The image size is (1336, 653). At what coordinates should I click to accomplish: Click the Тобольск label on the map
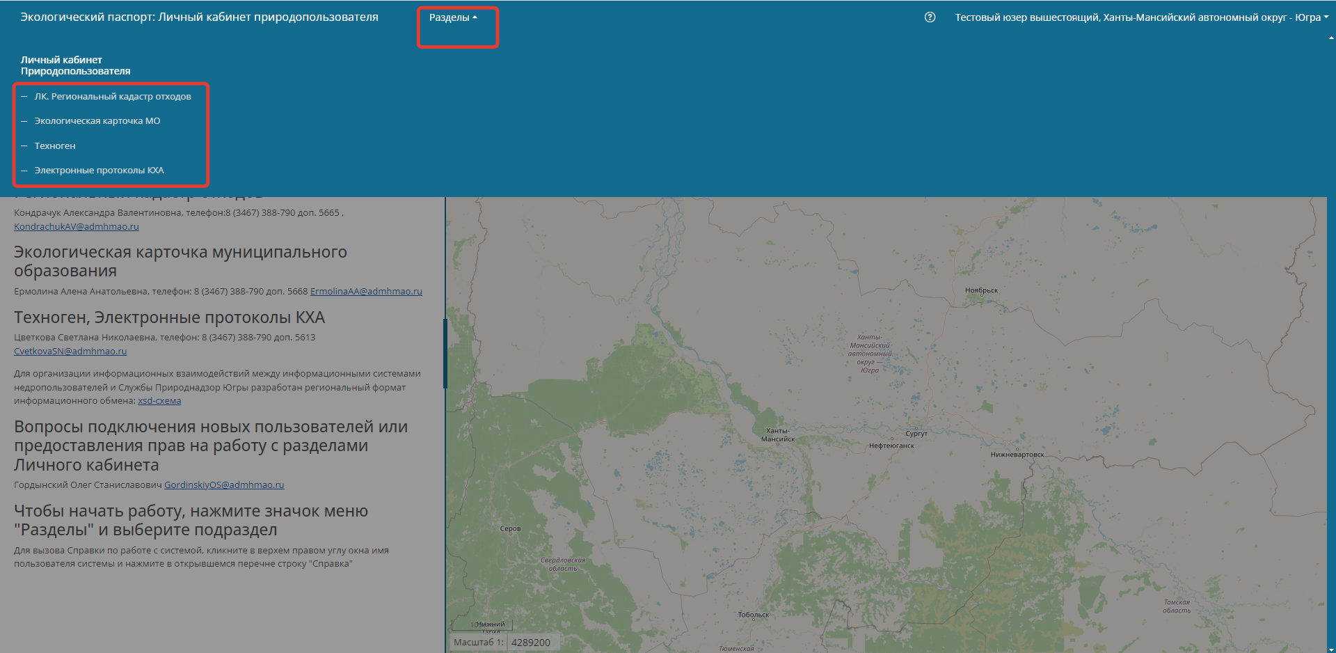753,615
